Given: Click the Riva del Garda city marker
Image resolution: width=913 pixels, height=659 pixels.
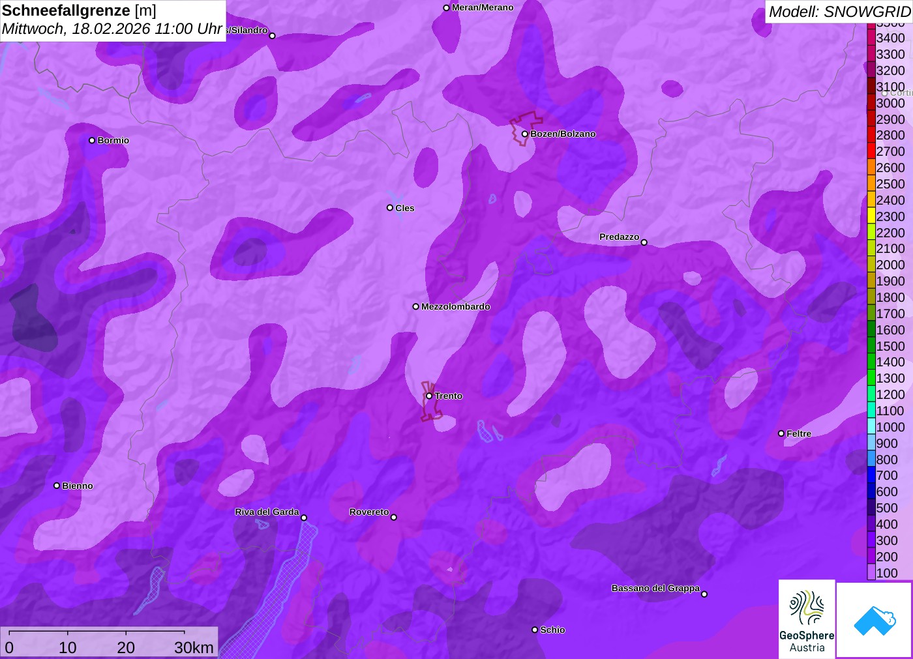Looking at the screenshot, I should (x=304, y=518).
